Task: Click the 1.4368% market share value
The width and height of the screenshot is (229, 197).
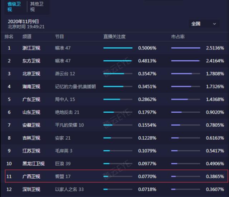Action: pyautogui.click(x=215, y=100)
